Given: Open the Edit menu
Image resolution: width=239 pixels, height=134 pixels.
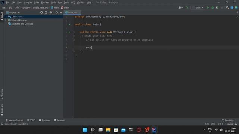Looking at the screenshot, I should (13, 3).
